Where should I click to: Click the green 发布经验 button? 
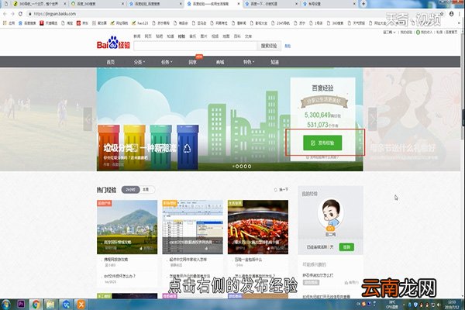[322, 143]
